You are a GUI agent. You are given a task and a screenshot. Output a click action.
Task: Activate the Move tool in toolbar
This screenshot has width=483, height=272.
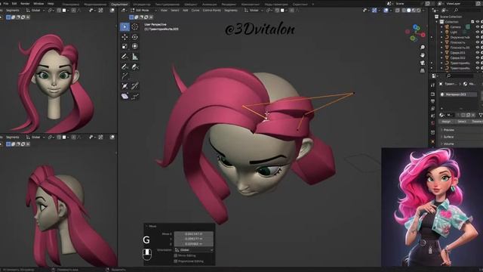(125, 37)
